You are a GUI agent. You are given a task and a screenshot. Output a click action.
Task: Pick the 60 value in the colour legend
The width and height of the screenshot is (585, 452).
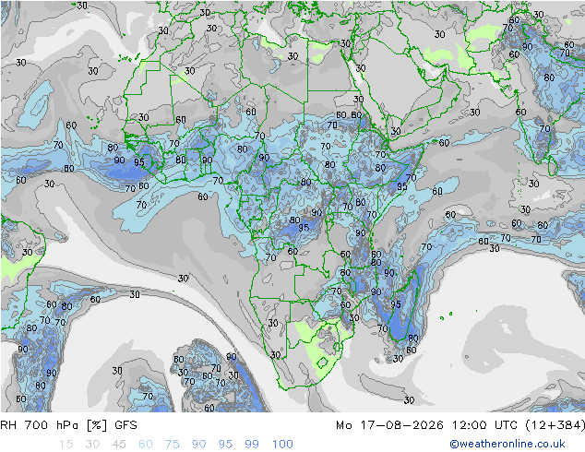tap(146, 445)
